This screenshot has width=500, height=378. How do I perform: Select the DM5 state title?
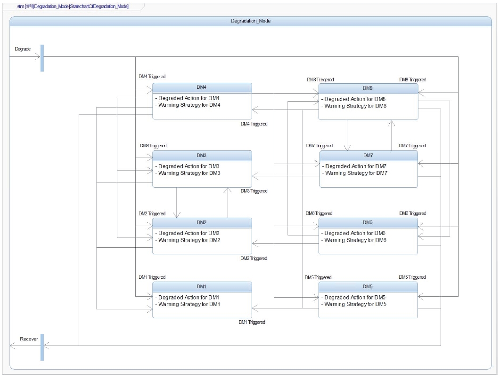point(368,286)
